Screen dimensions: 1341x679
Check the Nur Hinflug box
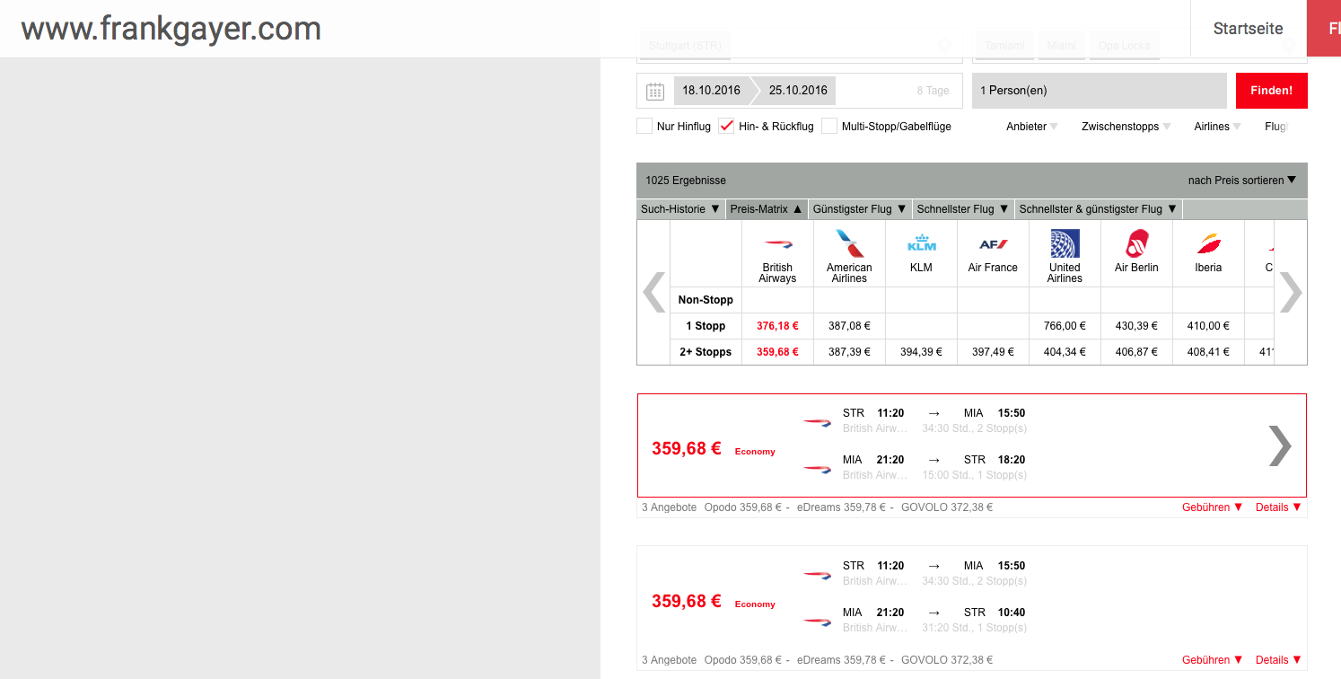[x=644, y=126]
